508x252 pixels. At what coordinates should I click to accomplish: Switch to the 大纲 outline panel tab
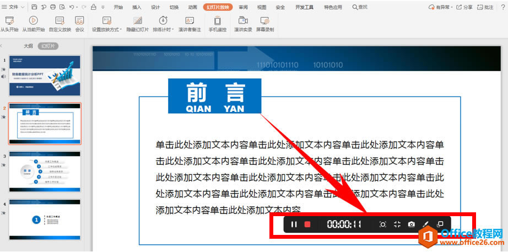28,46
